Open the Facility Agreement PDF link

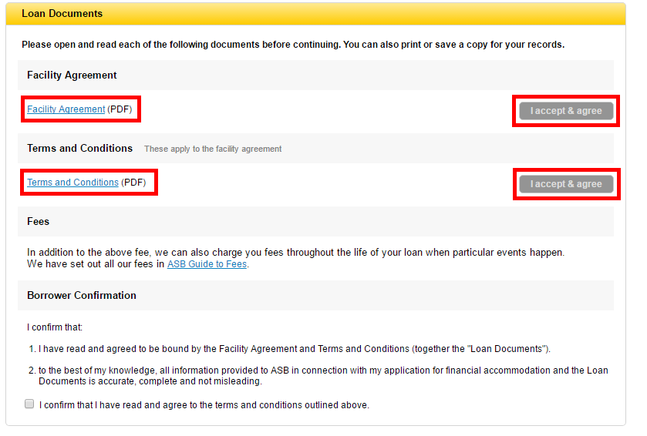(66, 109)
